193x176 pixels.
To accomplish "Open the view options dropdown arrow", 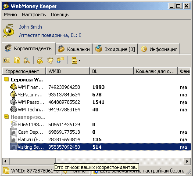I will pos(79,60).
